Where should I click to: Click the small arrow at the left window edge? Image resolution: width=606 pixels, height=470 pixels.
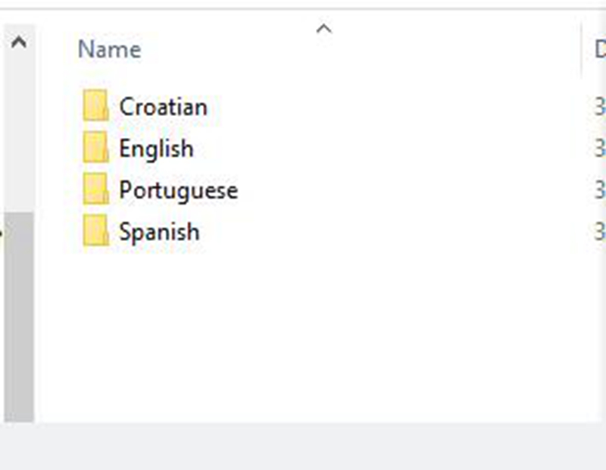click(x=2, y=233)
